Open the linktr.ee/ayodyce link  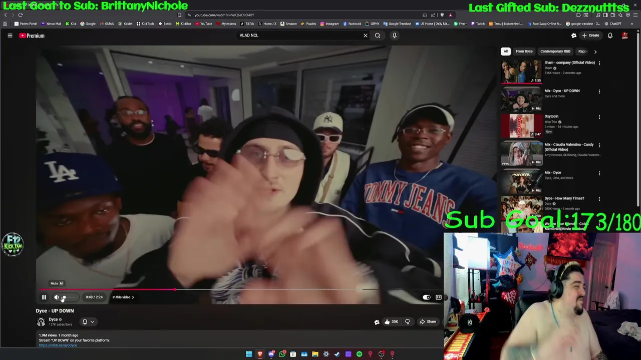58,345
